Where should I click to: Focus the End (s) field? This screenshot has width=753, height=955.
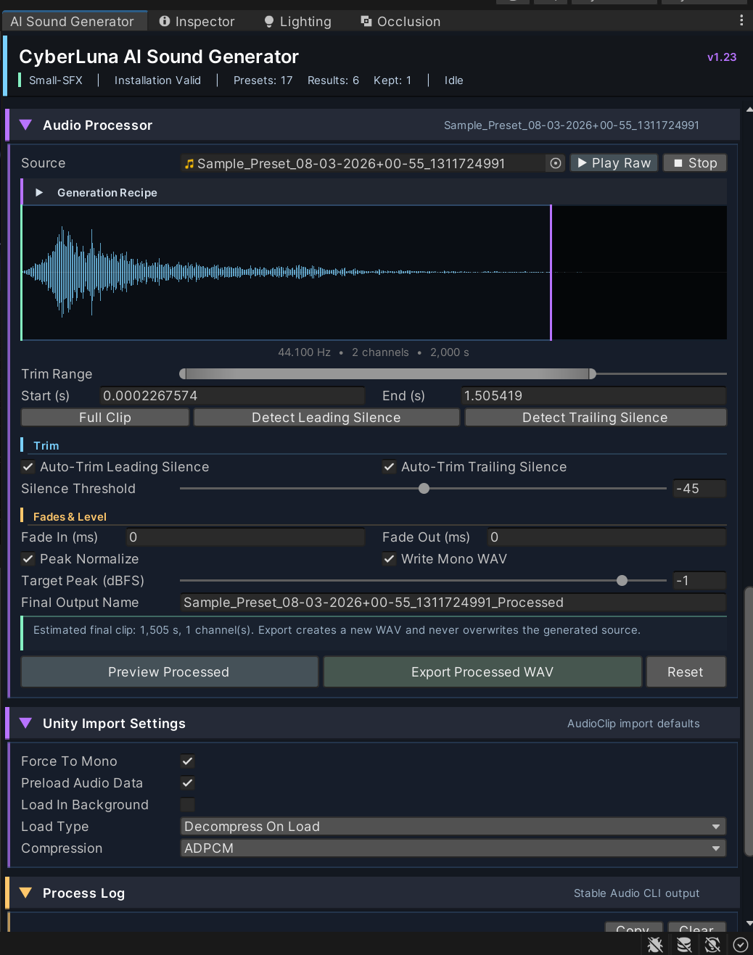[x=593, y=395]
